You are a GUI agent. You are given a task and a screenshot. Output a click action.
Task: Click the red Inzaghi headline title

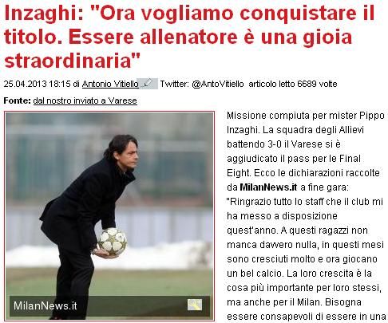189,37
